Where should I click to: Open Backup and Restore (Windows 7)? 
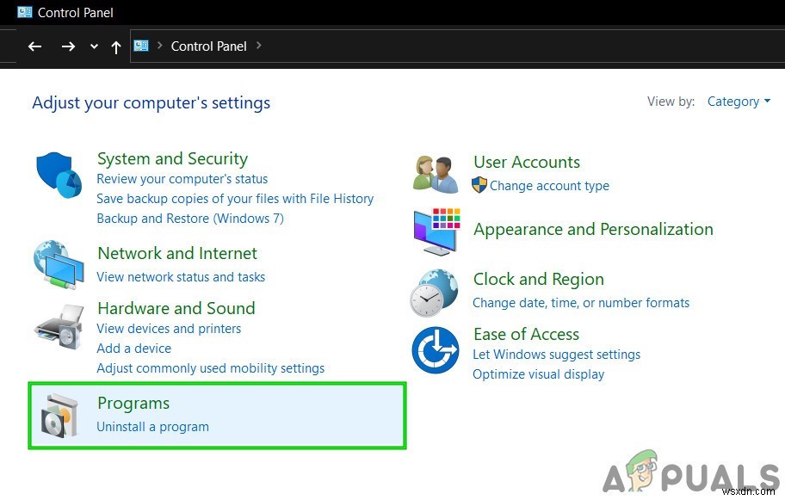coord(190,218)
